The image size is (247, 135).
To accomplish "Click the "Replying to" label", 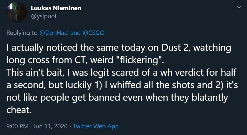I will (x=22, y=33).
